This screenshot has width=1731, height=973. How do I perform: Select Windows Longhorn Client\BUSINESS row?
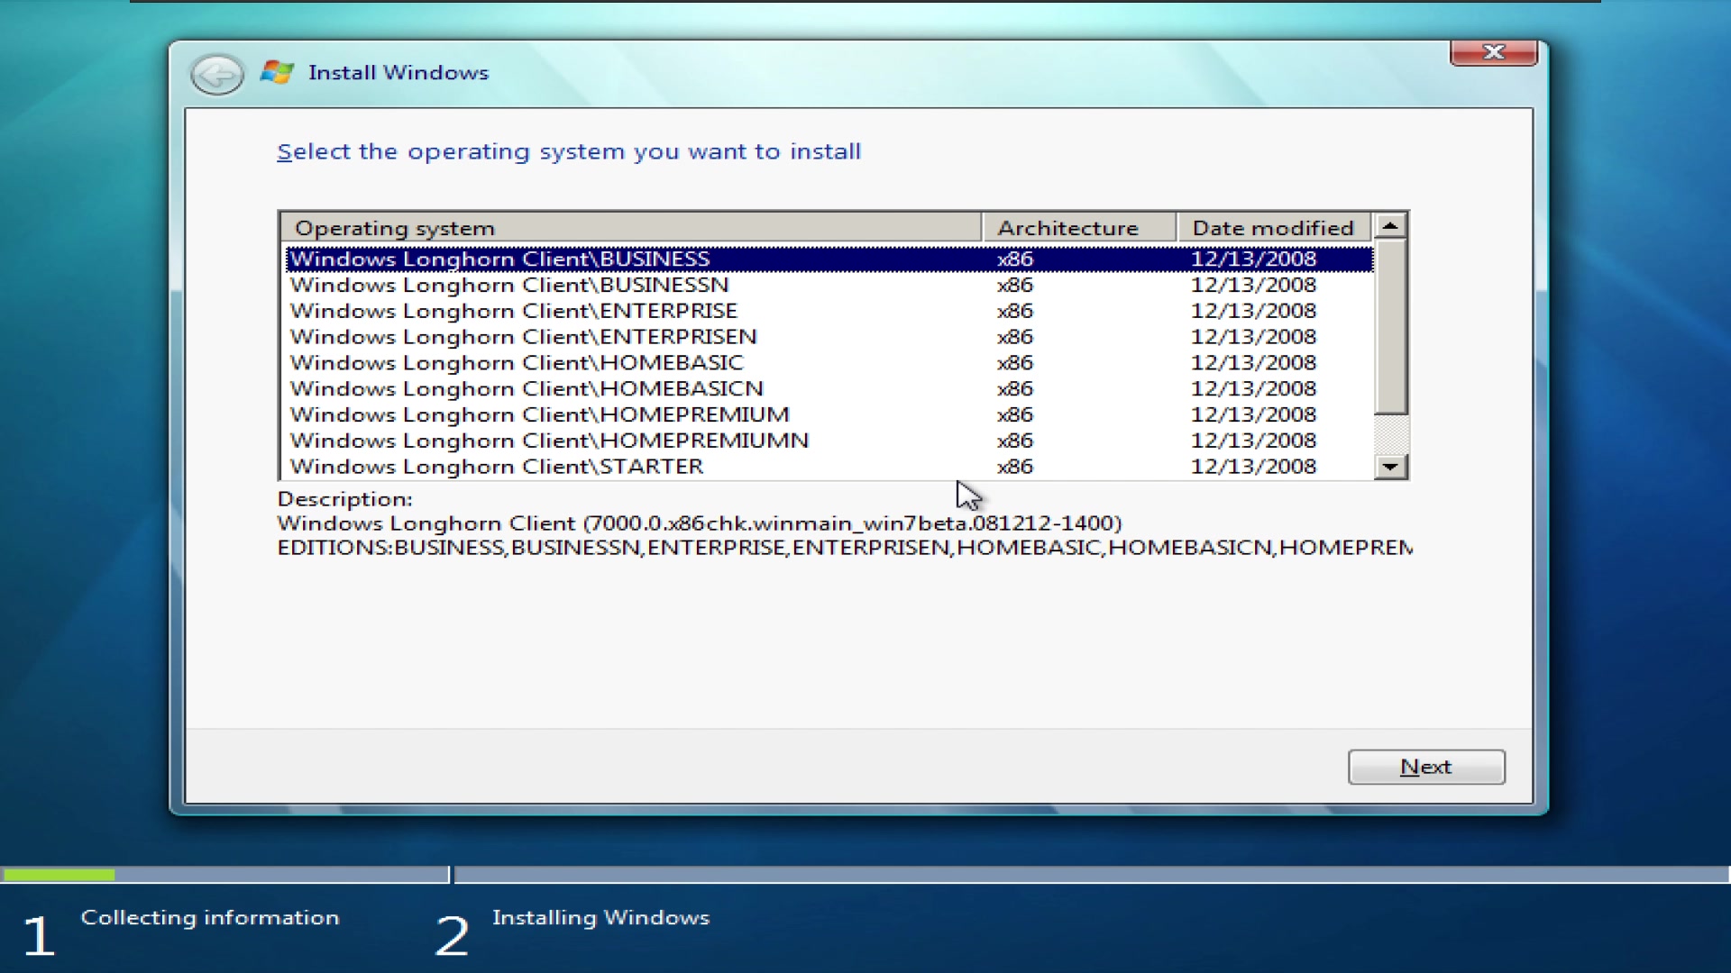pyautogui.click(x=829, y=259)
